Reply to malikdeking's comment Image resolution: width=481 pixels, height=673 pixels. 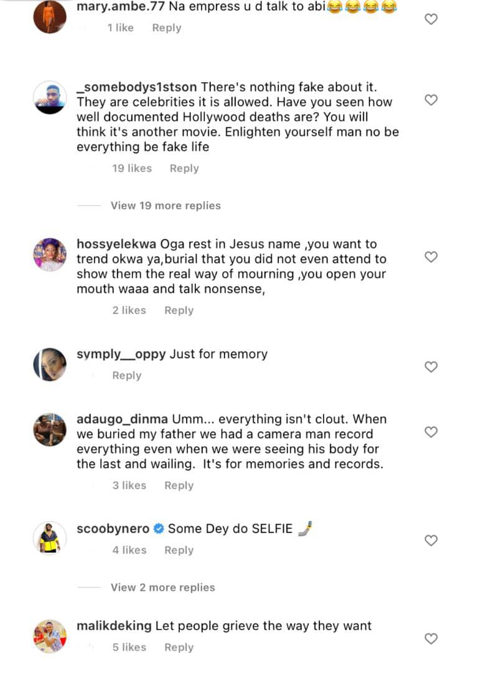click(179, 647)
